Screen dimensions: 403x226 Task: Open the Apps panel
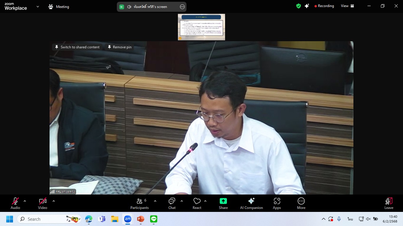(277, 203)
